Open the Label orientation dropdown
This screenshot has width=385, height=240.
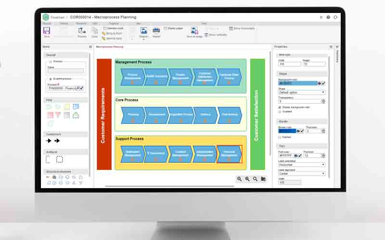click(302, 165)
